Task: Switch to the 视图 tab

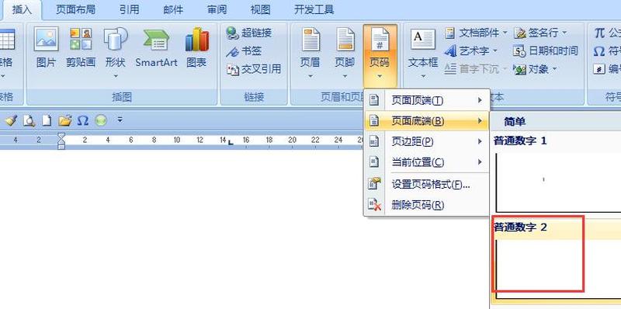Action: [x=260, y=10]
